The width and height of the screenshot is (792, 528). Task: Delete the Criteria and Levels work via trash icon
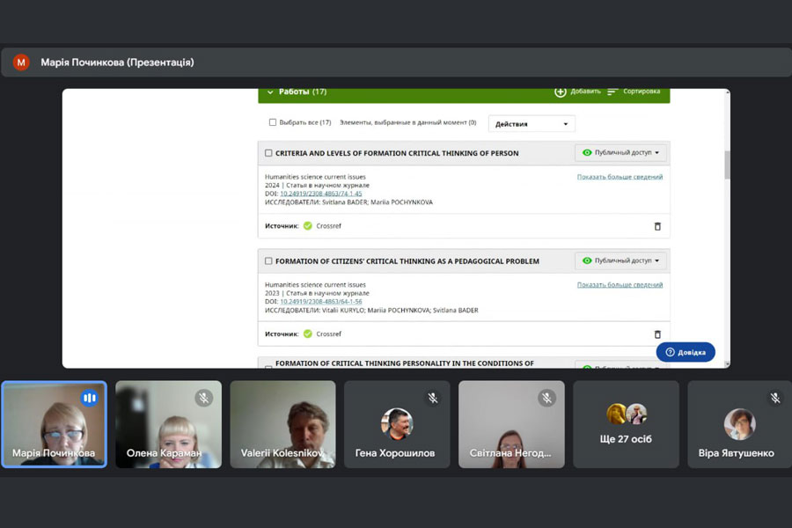[657, 226]
